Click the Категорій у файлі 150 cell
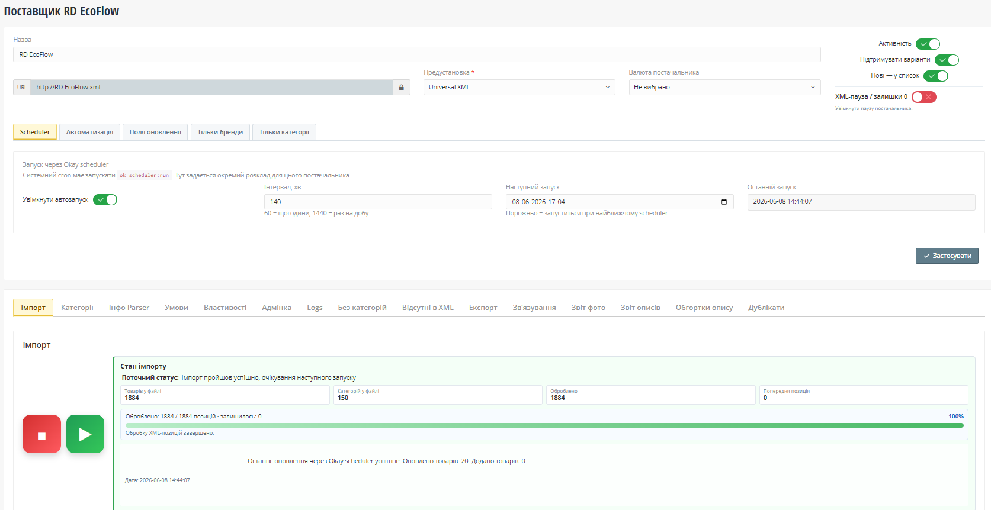This screenshot has height=510, width=991. click(438, 395)
